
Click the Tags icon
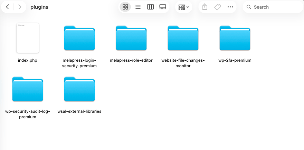click(x=217, y=7)
